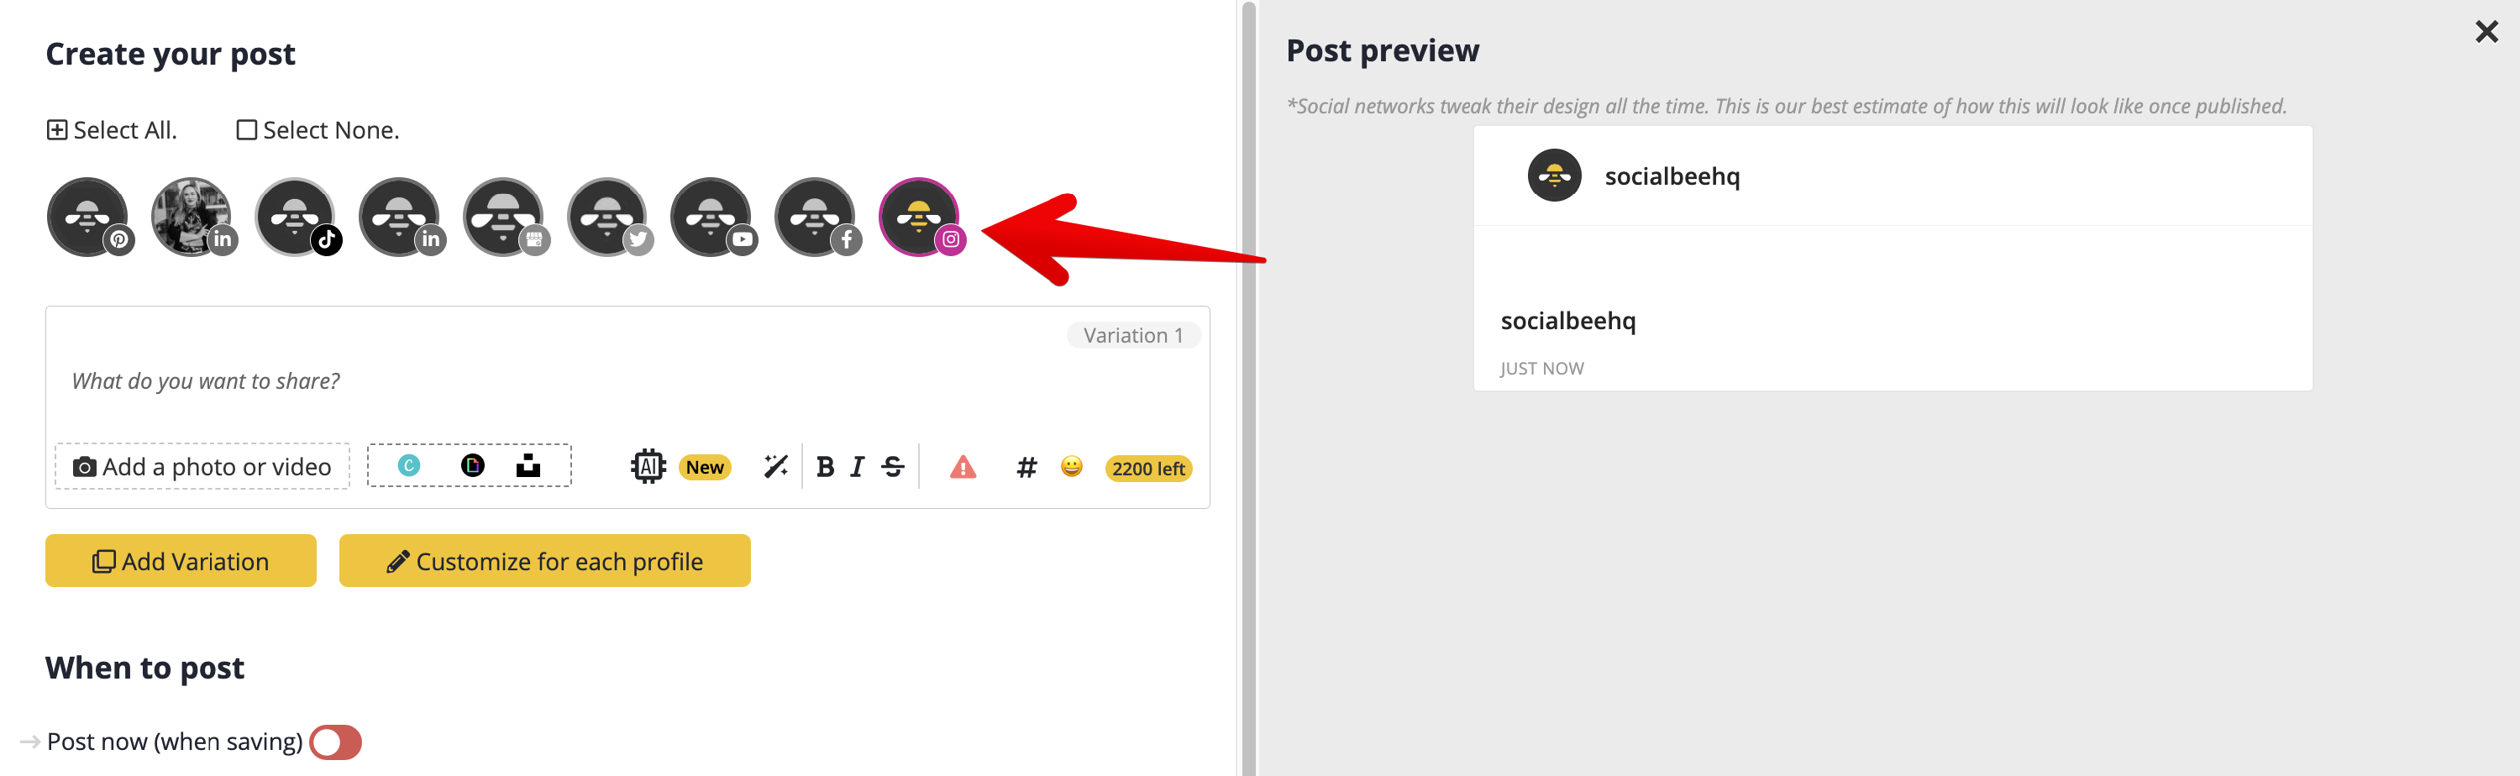Add a photo or video
2520x776 pixels.
coord(202,467)
